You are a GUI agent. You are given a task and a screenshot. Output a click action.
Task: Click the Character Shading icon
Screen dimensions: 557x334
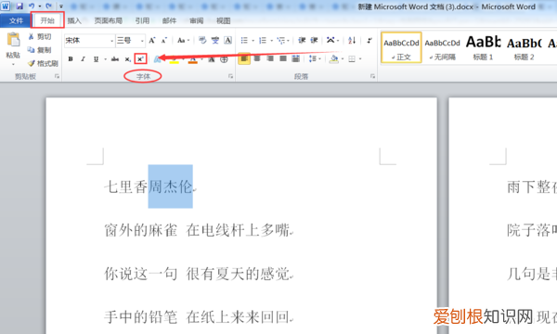212,59
